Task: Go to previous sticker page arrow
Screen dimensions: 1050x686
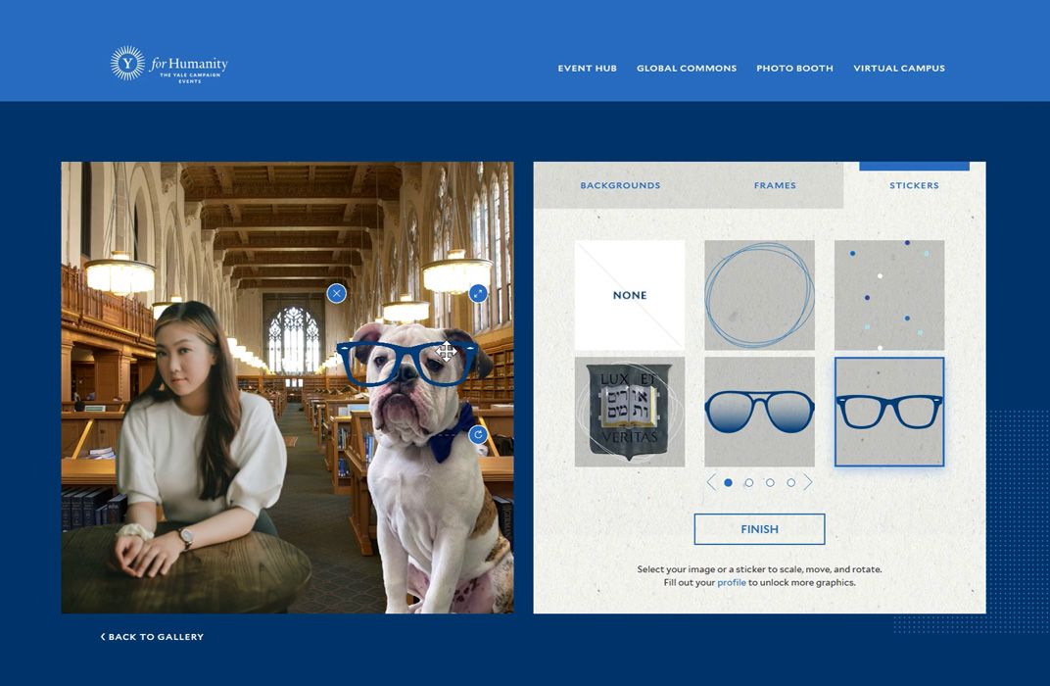Action: (x=711, y=482)
